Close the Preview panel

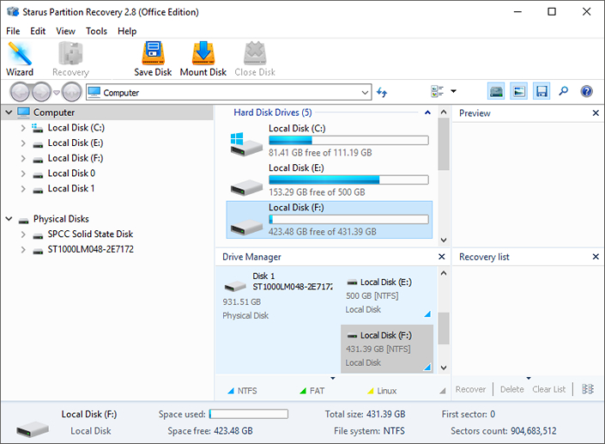596,113
